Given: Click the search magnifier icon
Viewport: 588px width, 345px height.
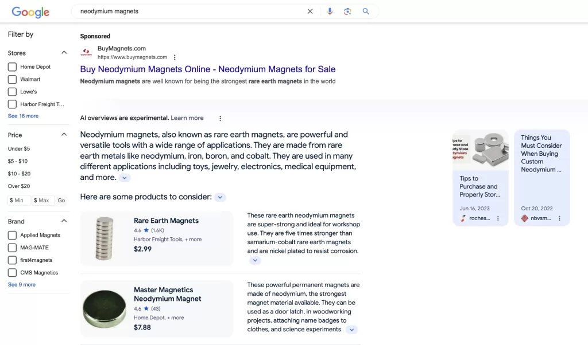Looking at the screenshot, I should point(366,11).
